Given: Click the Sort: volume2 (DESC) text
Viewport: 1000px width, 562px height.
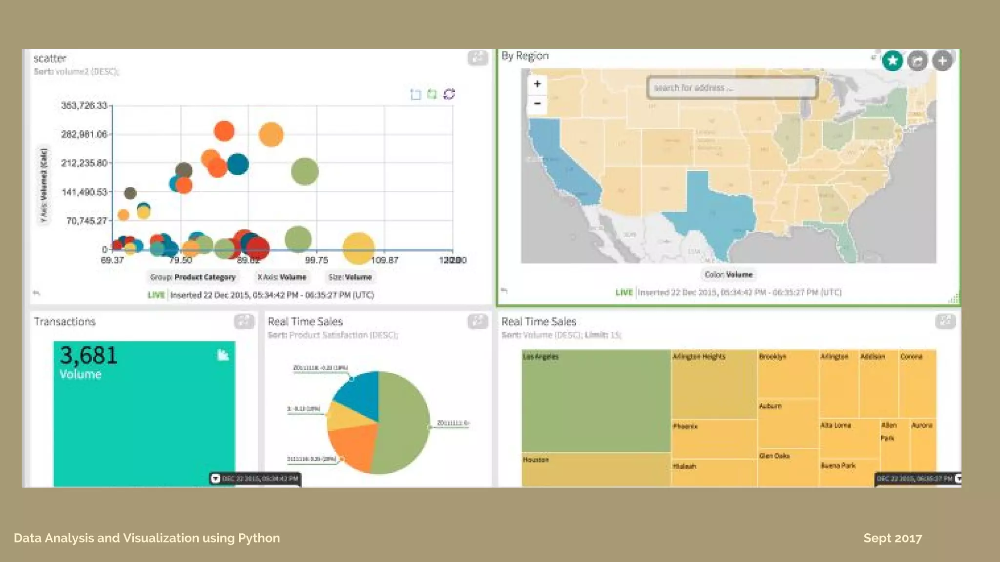Looking at the screenshot, I should point(77,72).
